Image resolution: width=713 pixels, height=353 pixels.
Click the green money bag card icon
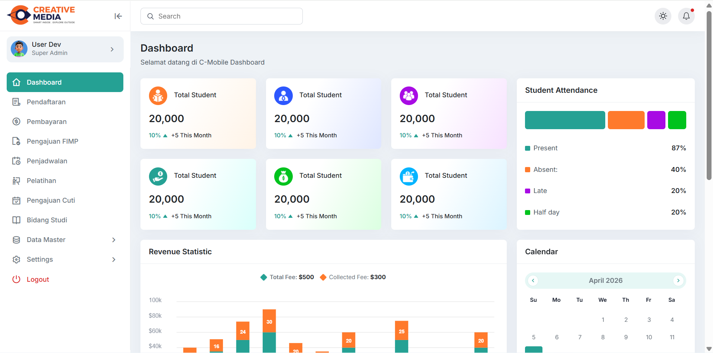(x=283, y=176)
